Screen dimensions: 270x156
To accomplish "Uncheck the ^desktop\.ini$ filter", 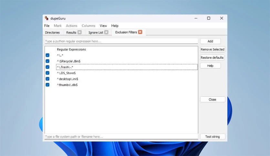I will pos(47,79).
